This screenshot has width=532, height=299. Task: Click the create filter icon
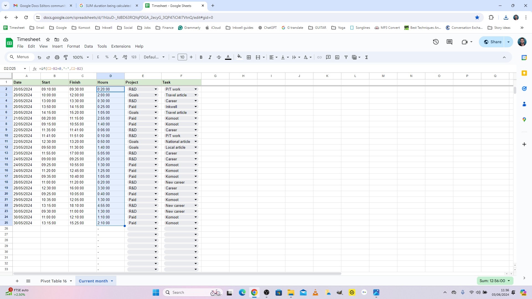coord(346,57)
